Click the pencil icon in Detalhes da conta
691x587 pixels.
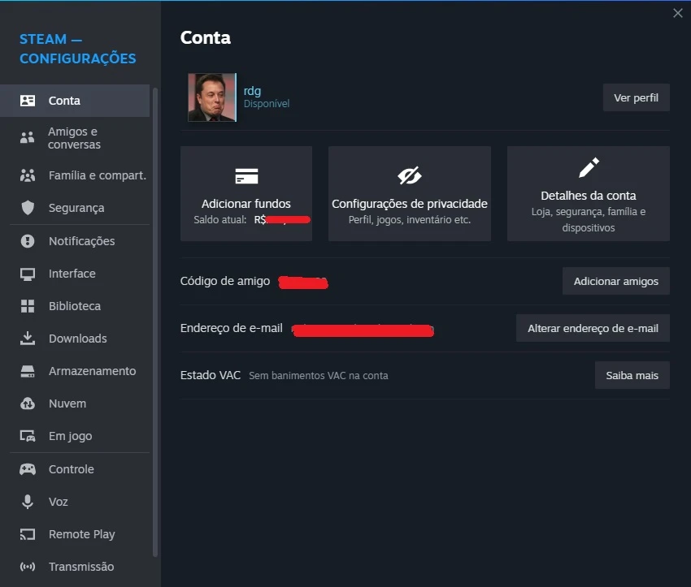[x=589, y=167]
